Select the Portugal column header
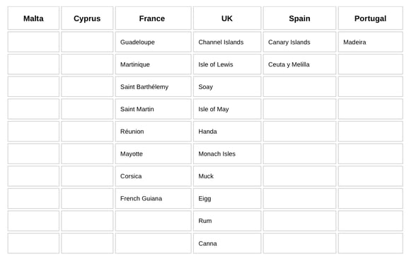Viewport: 409px width, 264px height. click(370, 18)
